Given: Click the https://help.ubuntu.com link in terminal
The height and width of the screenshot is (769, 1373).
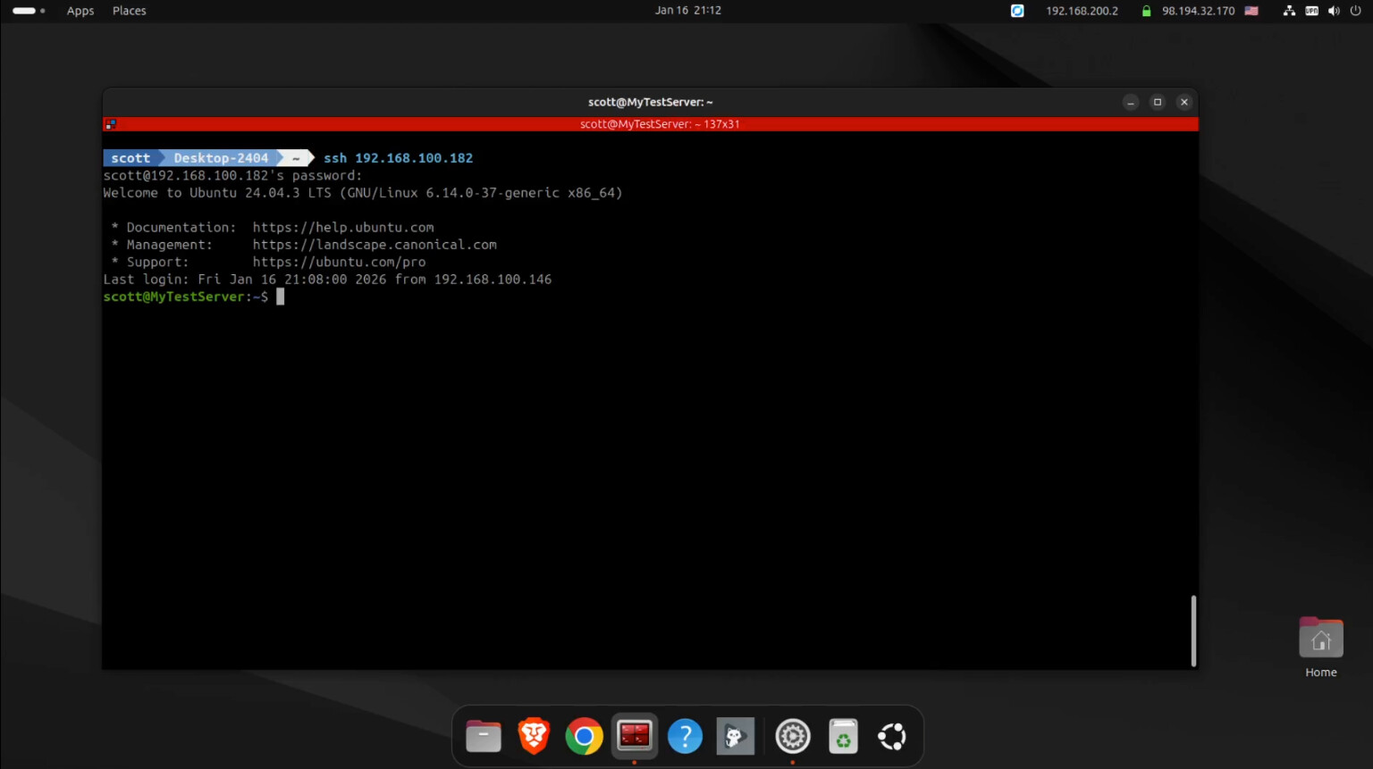Looking at the screenshot, I should [x=343, y=228].
